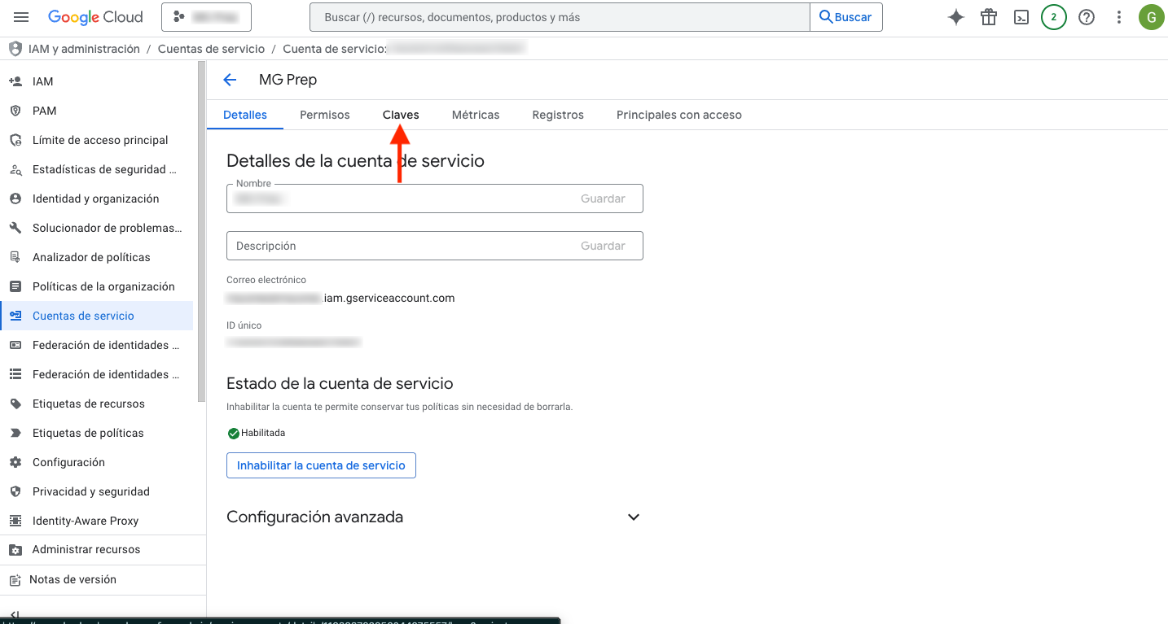This screenshot has height=624, width=1168.
Task: Open the Permisos tab
Action: [x=324, y=115]
